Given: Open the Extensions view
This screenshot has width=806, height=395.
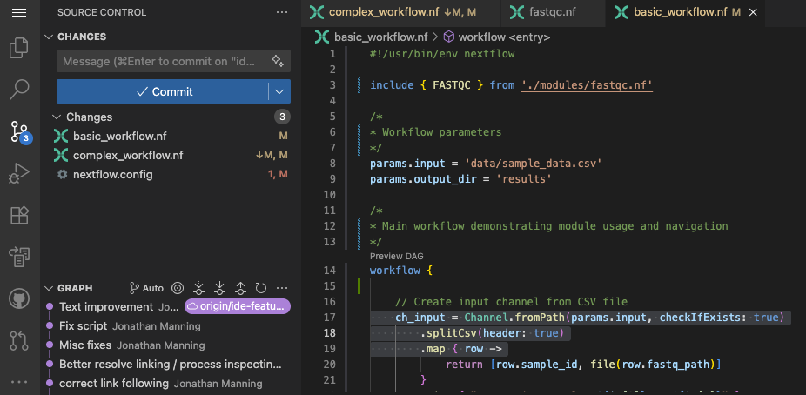Looking at the screenshot, I should [x=19, y=215].
